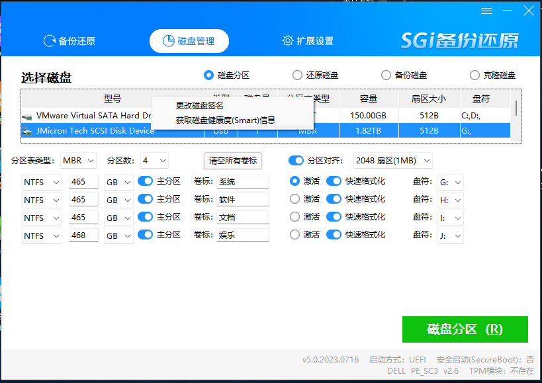The width and height of the screenshot is (542, 383).
Task: Open the hamburger menu icon in title bar
Action: click(486, 11)
